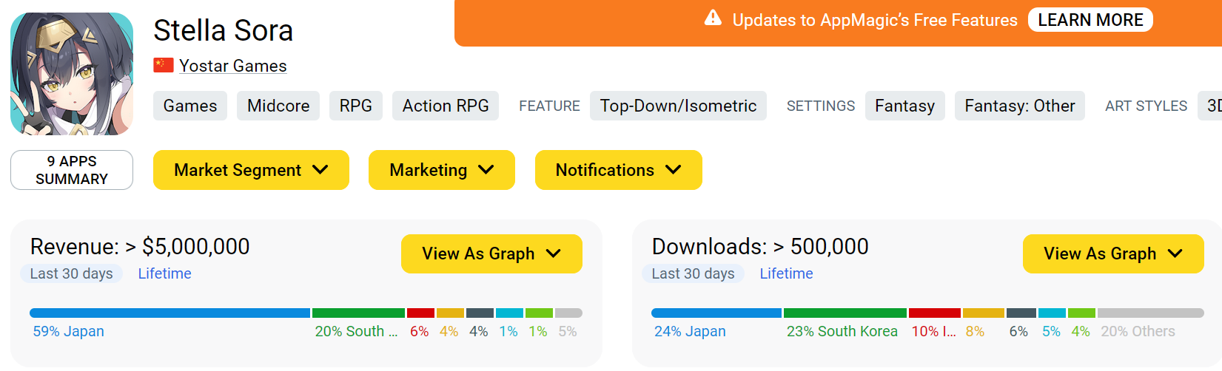
Task: Select the Games tag
Action: point(190,106)
